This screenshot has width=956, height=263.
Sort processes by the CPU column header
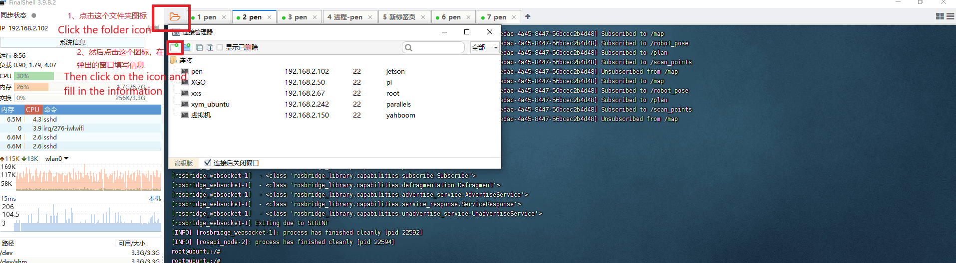click(32, 109)
